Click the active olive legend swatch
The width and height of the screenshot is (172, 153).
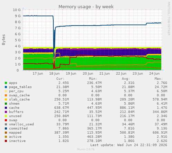6,137
